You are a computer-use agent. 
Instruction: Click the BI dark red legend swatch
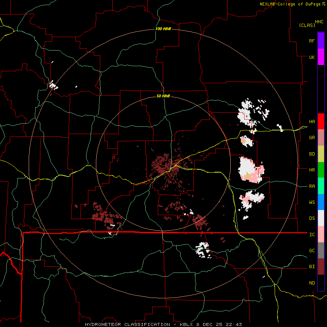(321, 267)
